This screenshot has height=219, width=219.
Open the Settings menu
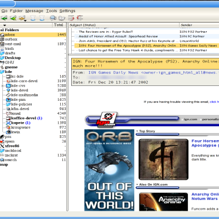pyautogui.click(x=67, y=11)
